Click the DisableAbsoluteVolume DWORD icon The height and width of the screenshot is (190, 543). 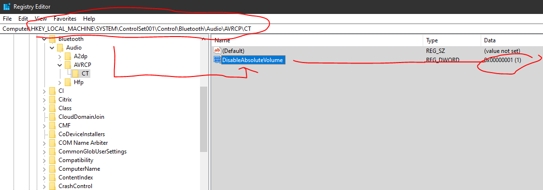(x=217, y=60)
